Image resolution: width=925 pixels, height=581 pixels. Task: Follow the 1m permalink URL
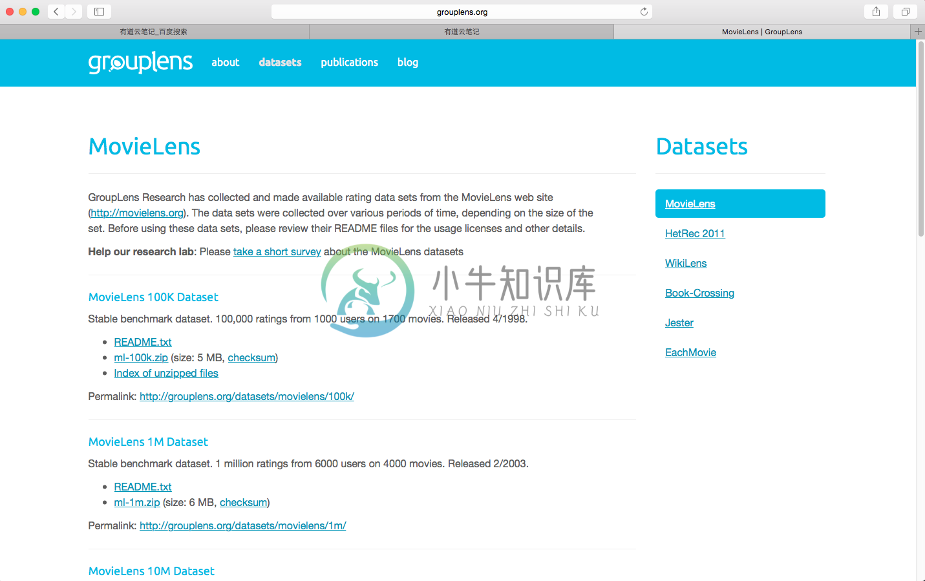243,525
